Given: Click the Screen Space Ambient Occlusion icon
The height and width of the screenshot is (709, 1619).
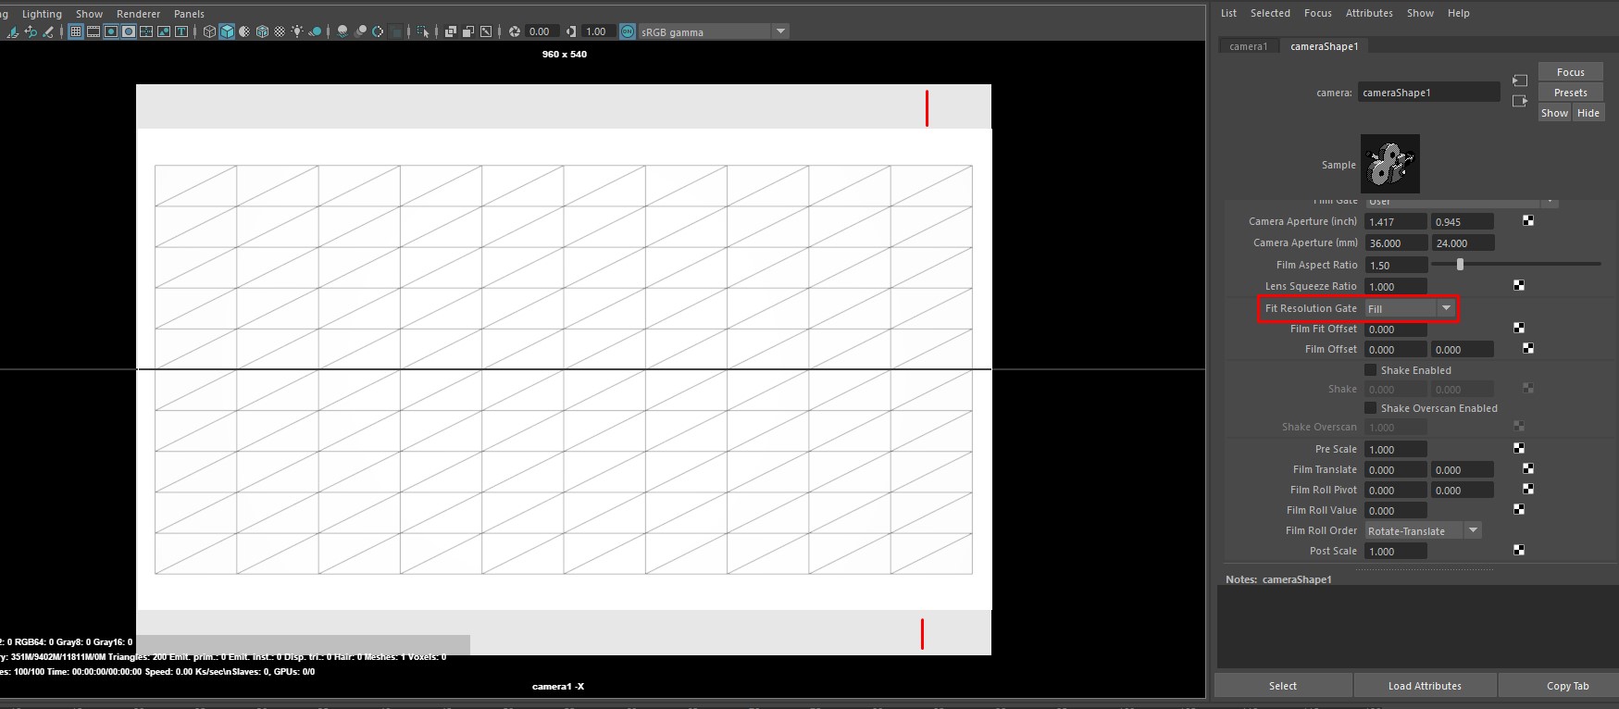Looking at the screenshot, I should [342, 31].
